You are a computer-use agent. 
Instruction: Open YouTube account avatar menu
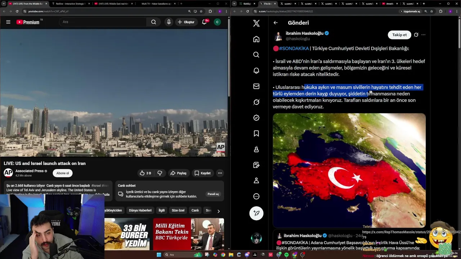click(217, 22)
